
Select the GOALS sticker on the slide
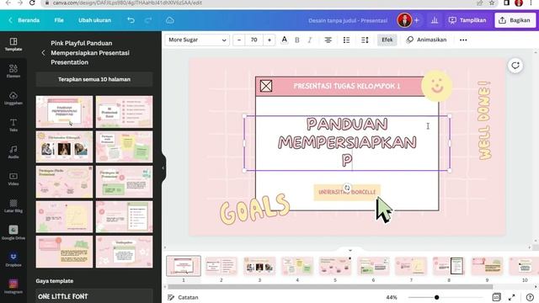(254, 210)
